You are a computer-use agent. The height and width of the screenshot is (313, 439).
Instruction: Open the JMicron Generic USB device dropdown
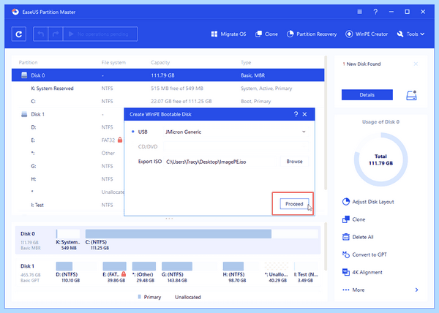236,132
